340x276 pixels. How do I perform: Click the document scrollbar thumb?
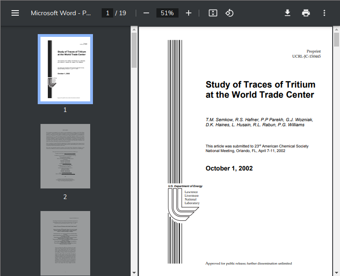[336, 40]
